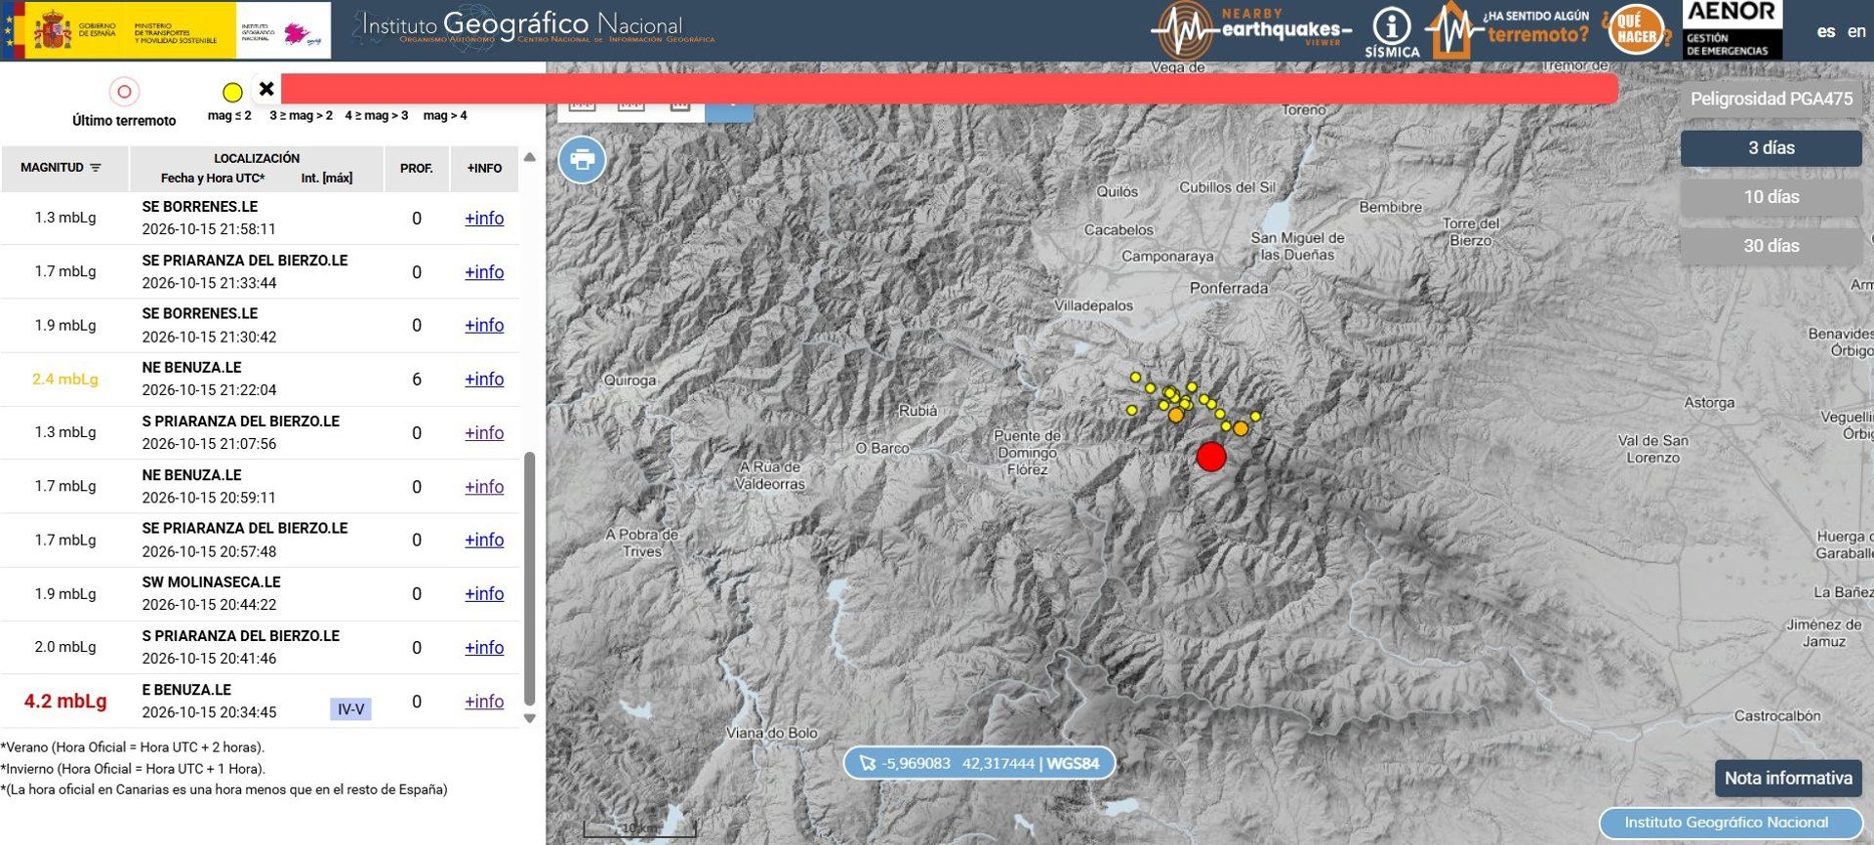Image resolution: width=1874 pixels, height=845 pixels.
Task: Click the PROF. column header
Action: pos(416,169)
